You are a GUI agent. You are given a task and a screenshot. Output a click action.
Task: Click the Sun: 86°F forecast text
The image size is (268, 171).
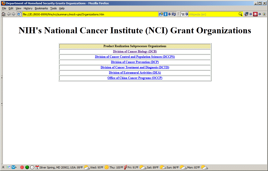coord(173,167)
